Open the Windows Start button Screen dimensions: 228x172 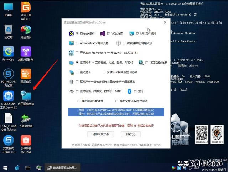pyautogui.click(x=5, y=168)
